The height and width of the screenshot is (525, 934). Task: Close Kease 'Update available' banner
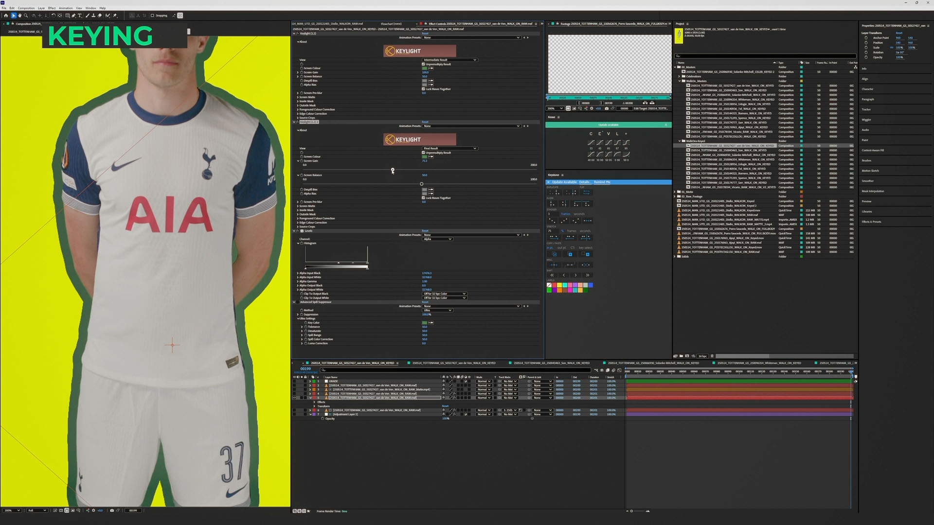coord(666,124)
